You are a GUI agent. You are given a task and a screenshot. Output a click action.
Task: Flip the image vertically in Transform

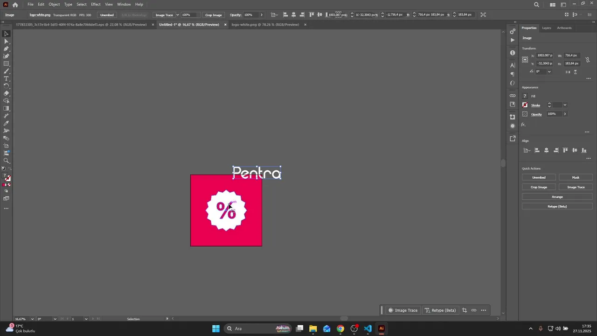(575, 72)
